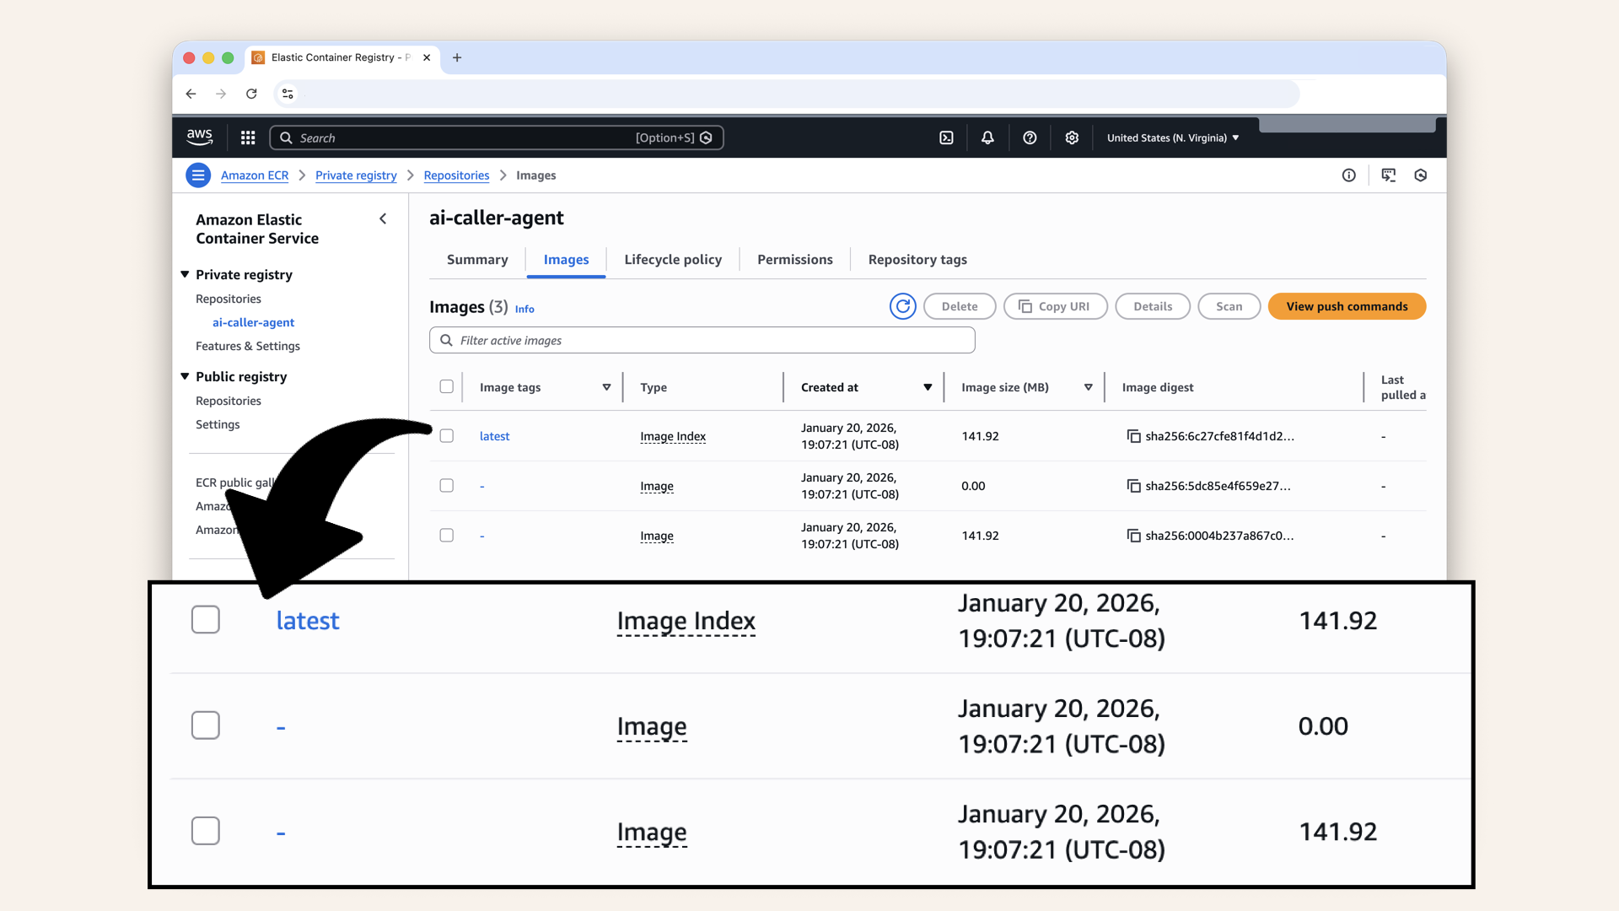Image resolution: width=1619 pixels, height=911 pixels.
Task: Click the View push commands button
Action: (x=1347, y=306)
